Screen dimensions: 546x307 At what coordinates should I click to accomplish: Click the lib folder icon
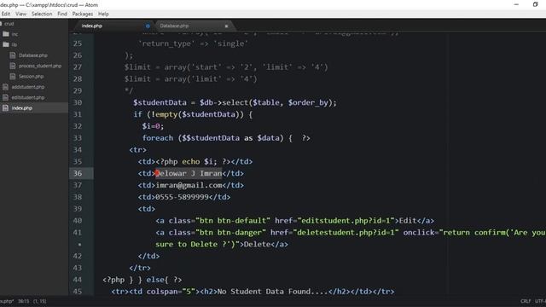(6, 44)
